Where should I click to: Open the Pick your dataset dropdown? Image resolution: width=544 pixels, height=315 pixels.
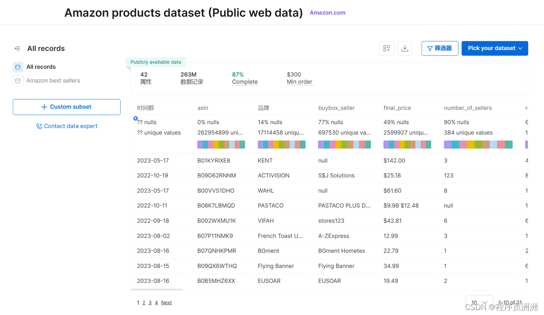(x=495, y=48)
